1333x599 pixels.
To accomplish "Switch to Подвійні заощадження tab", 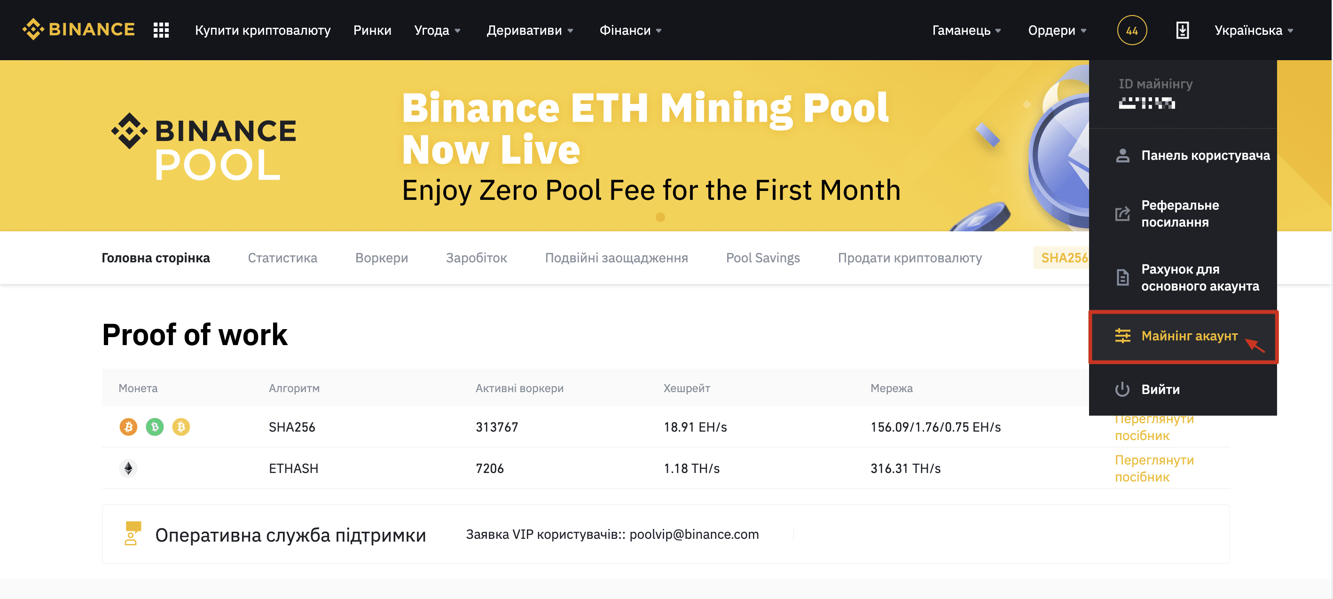I will pyautogui.click(x=616, y=258).
